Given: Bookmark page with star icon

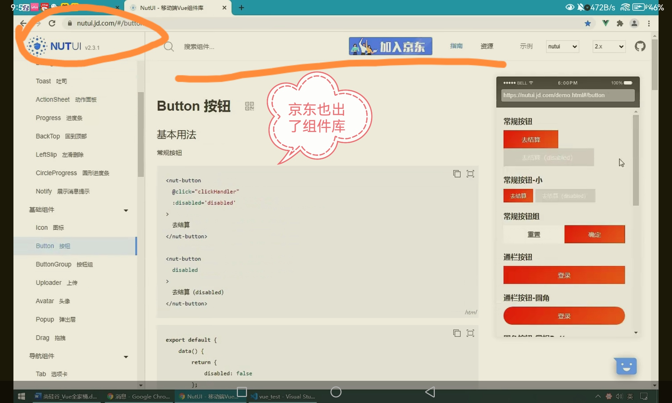Looking at the screenshot, I should [x=588, y=23].
